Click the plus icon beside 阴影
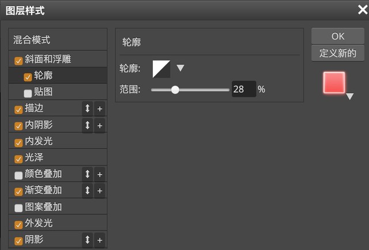Image resolution: width=369 pixels, height=250 pixels. (x=99, y=240)
